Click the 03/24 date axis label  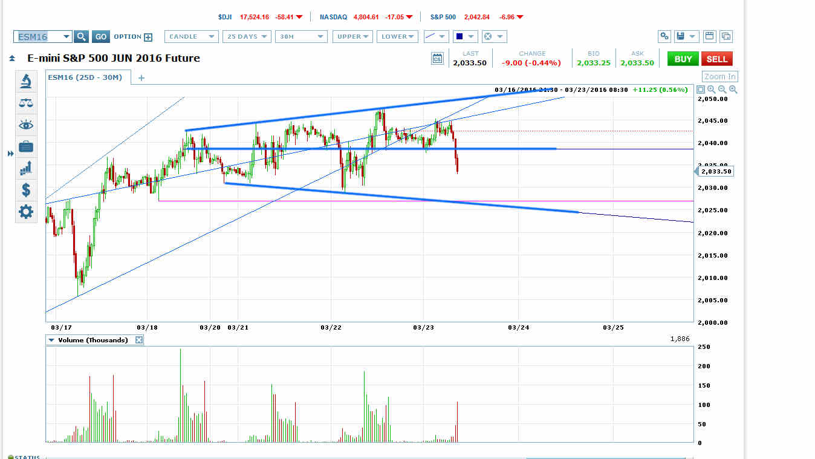click(519, 327)
